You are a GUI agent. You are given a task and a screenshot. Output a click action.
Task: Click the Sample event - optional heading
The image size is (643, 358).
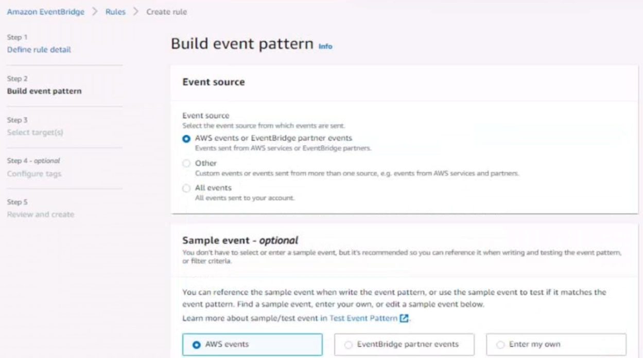(240, 240)
